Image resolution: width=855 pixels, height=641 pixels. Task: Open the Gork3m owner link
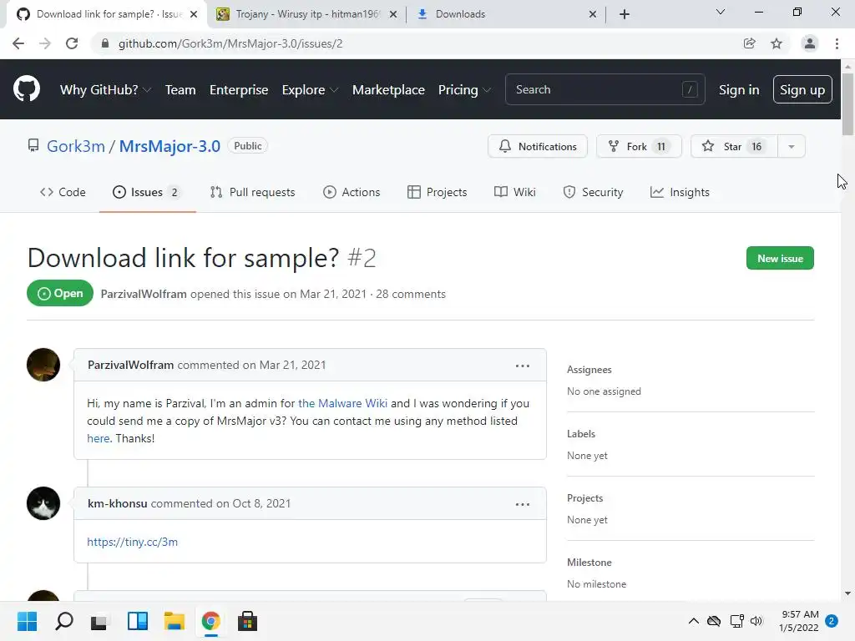click(76, 146)
